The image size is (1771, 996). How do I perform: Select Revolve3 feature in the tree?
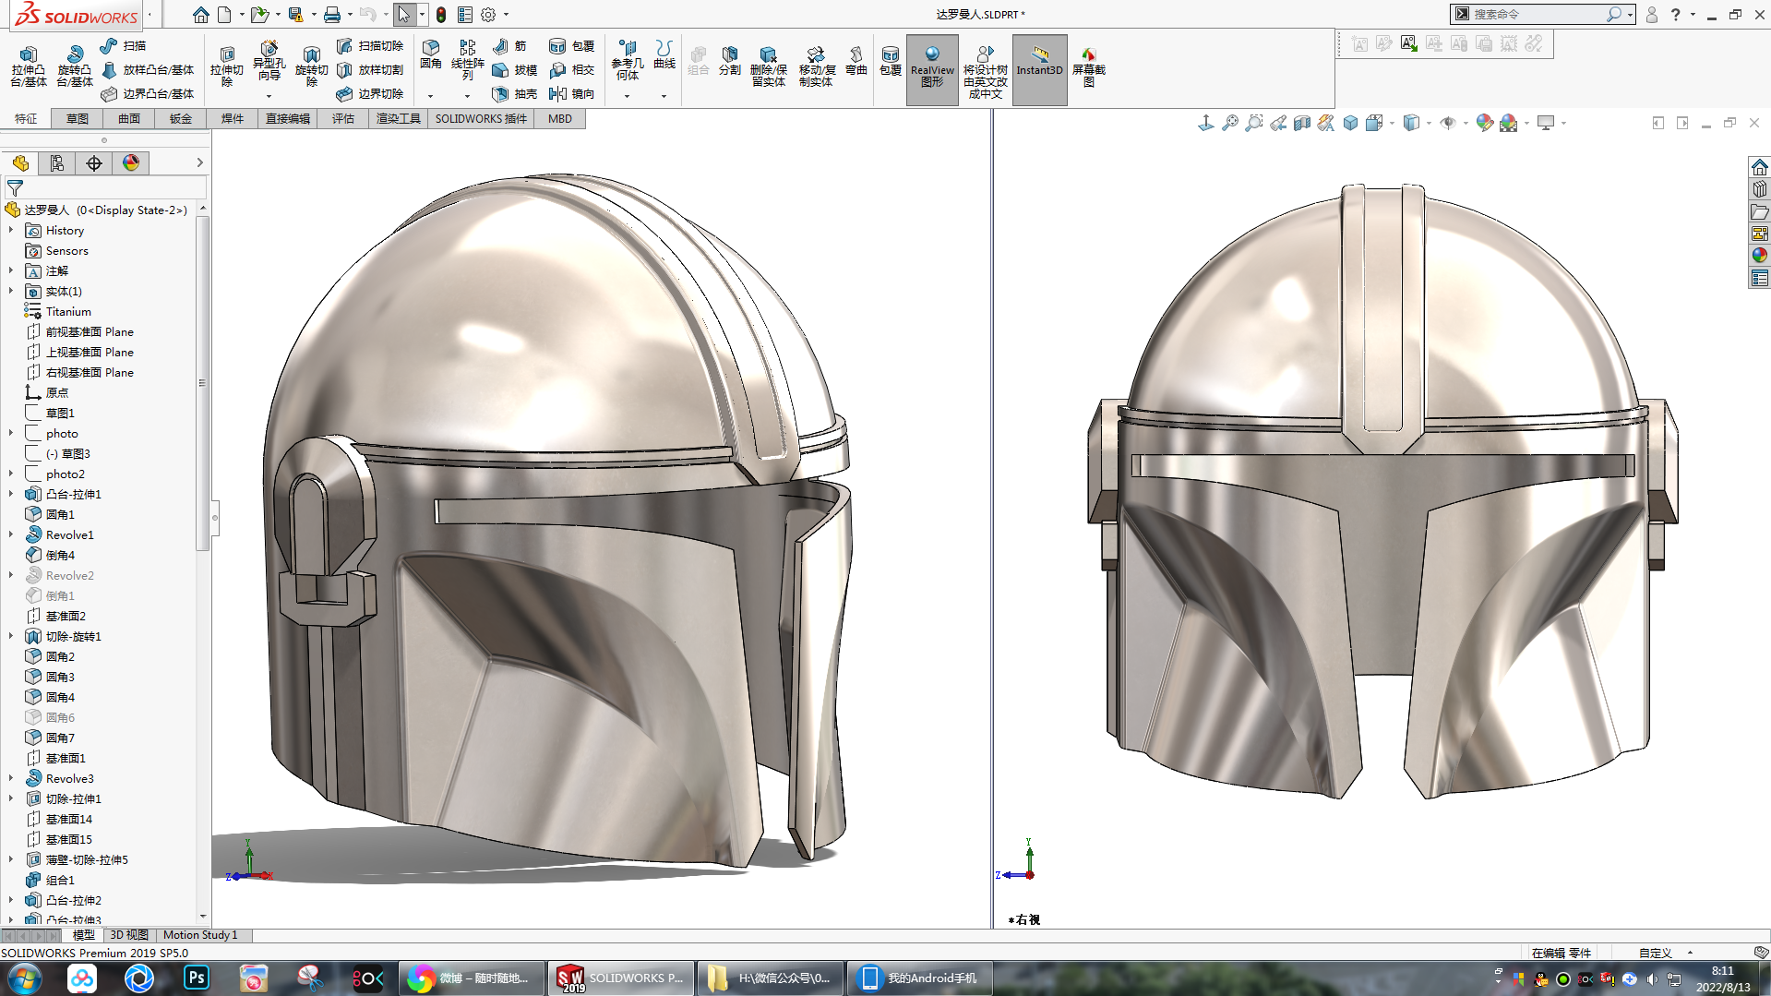pos(69,778)
